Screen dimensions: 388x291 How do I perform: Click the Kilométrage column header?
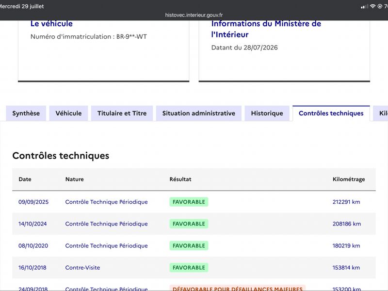349,179
